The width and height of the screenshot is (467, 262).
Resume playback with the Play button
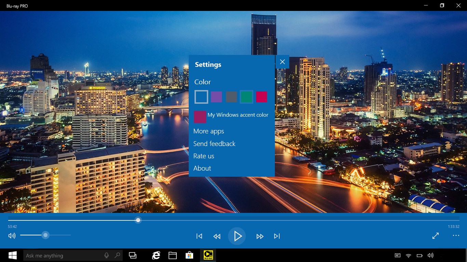pyautogui.click(x=237, y=236)
